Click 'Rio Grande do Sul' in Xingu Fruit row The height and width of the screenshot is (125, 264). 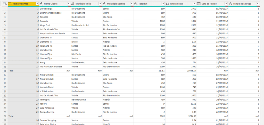[x=87, y=25]
